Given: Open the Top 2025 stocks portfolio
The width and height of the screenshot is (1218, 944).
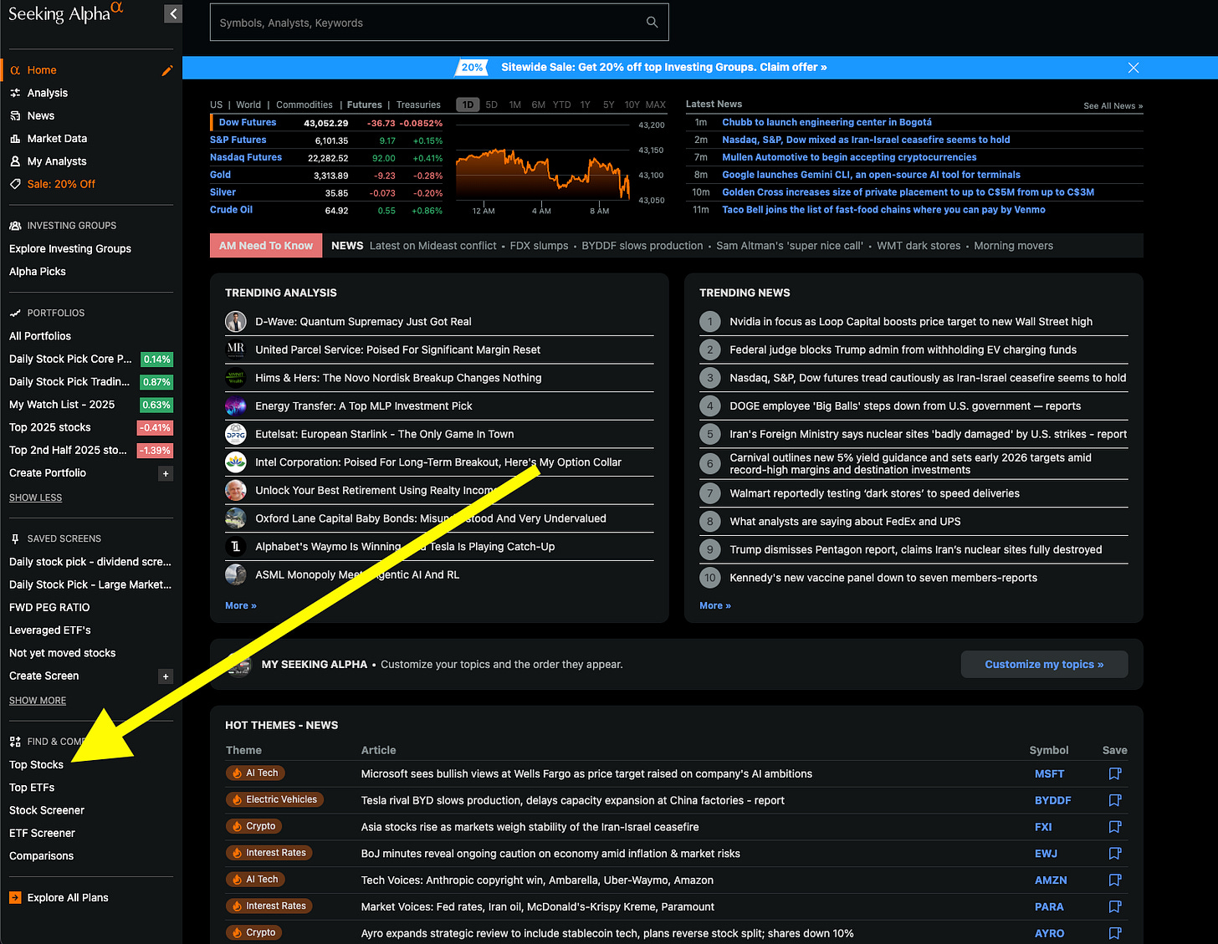Looking at the screenshot, I should pyautogui.click(x=50, y=427).
